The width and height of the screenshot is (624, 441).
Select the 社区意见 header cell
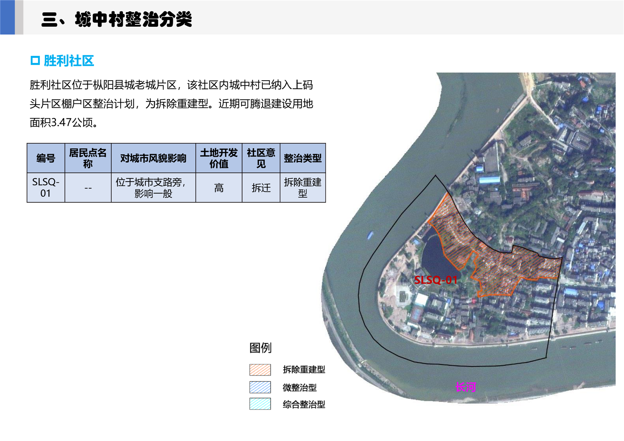coord(261,158)
